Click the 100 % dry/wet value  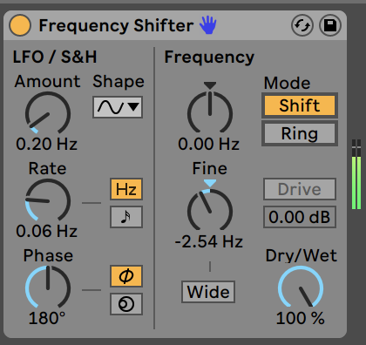coord(300,318)
